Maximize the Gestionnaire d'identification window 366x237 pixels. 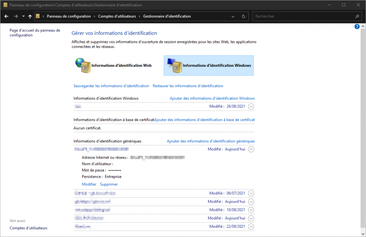(343, 5)
